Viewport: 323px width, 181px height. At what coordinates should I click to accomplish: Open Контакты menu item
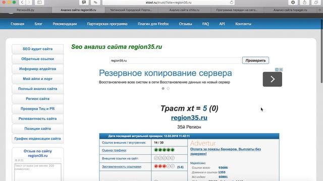tap(243, 24)
